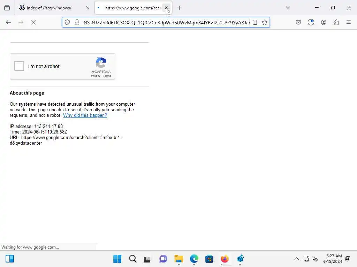Minimize the Firefox window
The height and width of the screenshot is (267, 357).
click(317, 8)
